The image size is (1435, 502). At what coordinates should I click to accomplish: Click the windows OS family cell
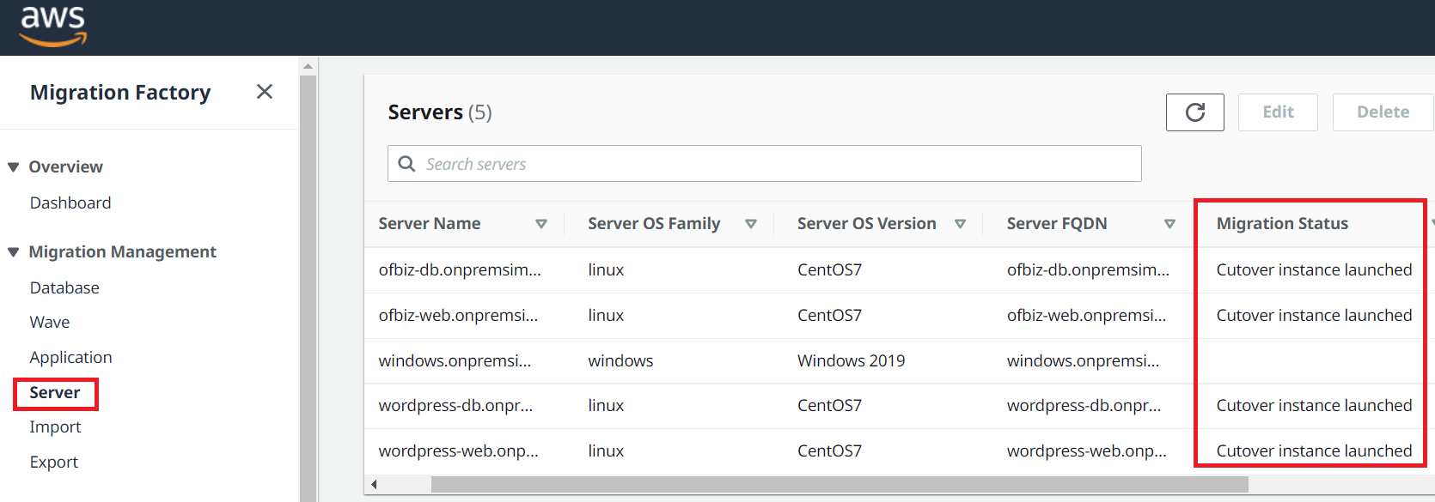(620, 360)
